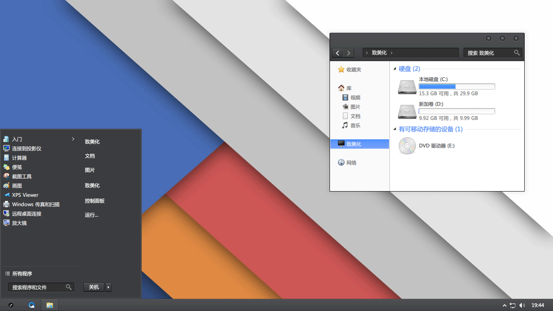Show 所有程序 all programs
The width and height of the screenshot is (553, 311).
coord(19,274)
